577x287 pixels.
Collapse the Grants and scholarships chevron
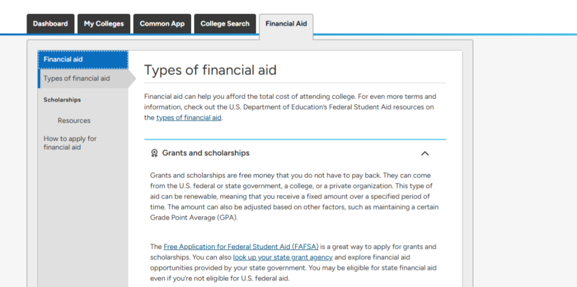coord(425,153)
